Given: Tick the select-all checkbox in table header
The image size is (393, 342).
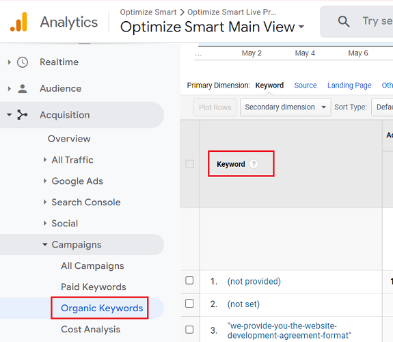Looking at the screenshot, I should 190,164.
